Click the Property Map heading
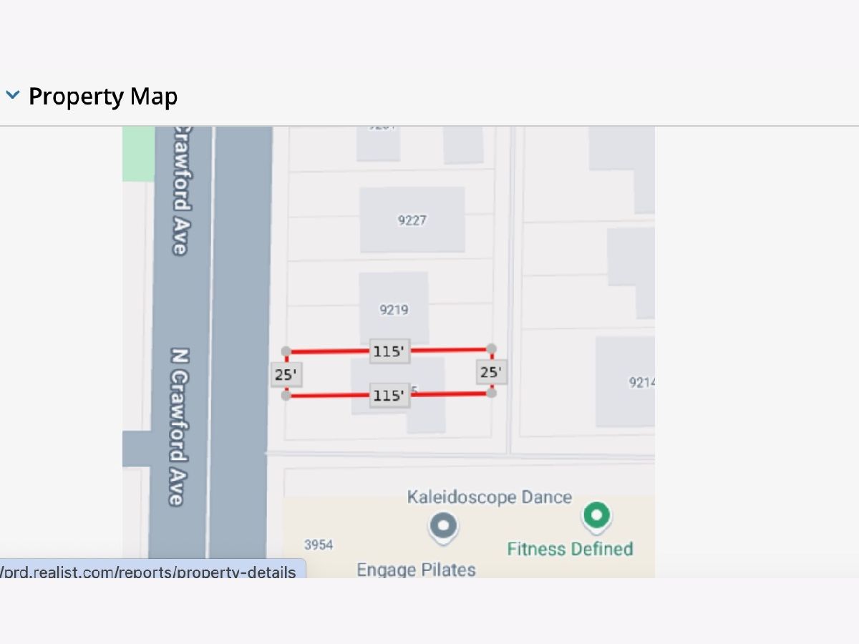 point(103,96)
